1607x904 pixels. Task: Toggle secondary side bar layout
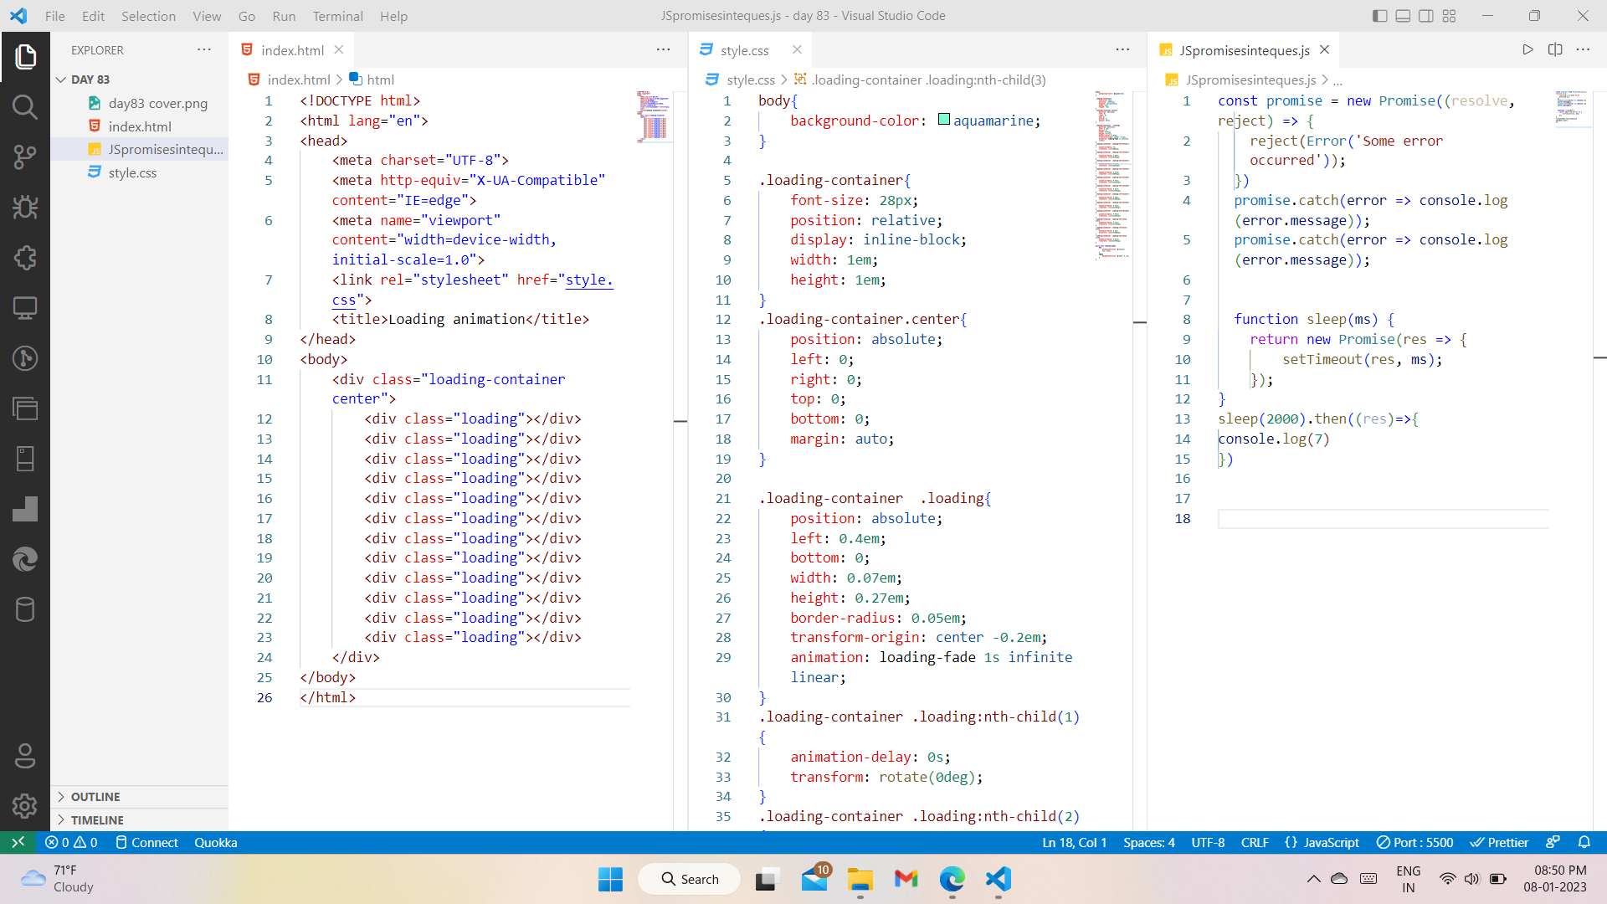pyautogui.click(x=1426, y=16)
